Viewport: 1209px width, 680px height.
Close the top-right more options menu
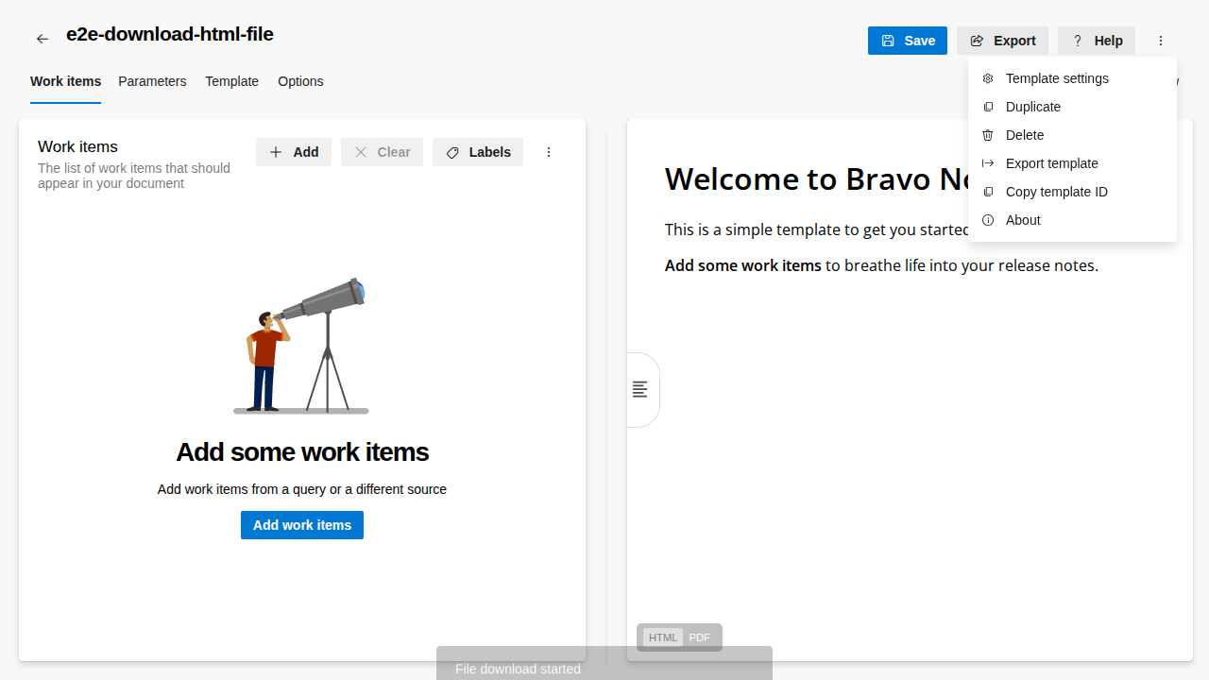click(1161, 41)
